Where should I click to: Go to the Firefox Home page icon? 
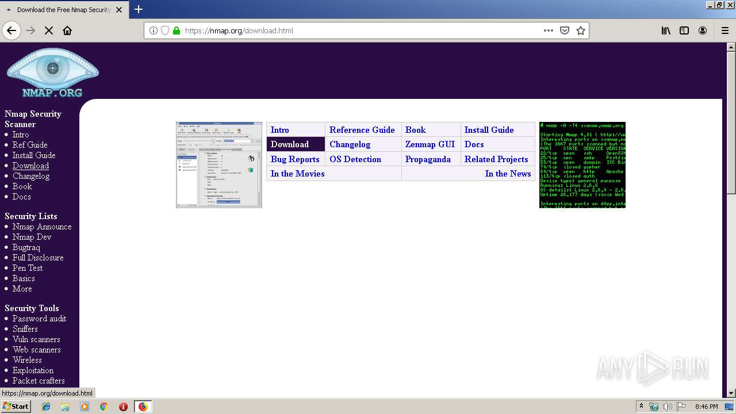[67, 30]
